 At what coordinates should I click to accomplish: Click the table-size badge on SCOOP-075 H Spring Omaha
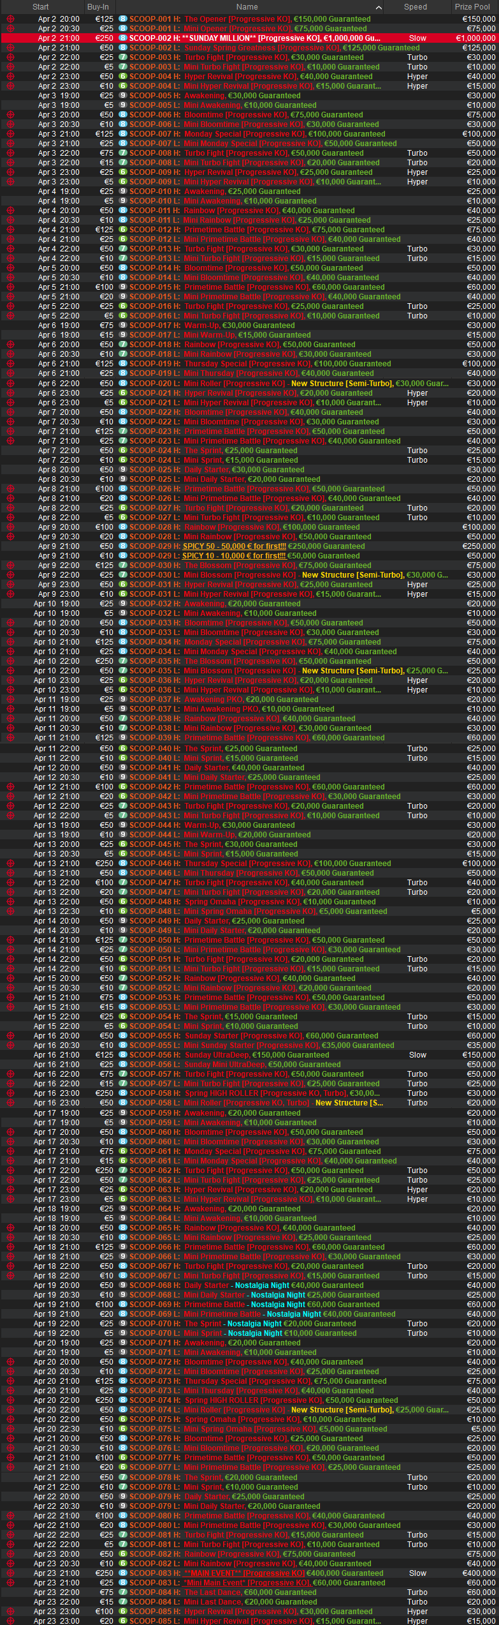point(123,1419)
